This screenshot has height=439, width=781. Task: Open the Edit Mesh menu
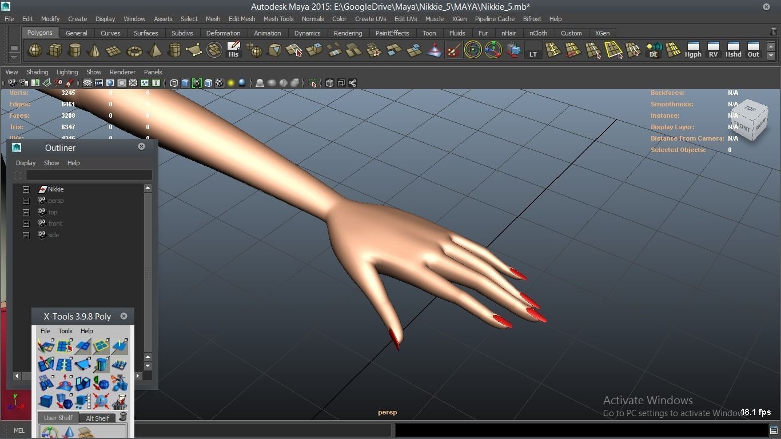pyautogui.click(x=242, y=19)
